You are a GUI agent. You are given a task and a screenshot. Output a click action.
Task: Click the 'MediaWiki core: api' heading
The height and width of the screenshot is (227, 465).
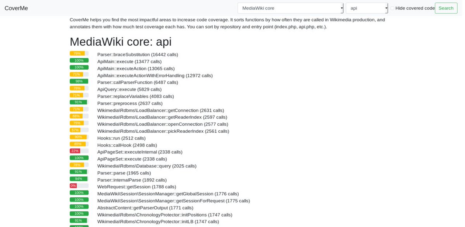point(121,42)
